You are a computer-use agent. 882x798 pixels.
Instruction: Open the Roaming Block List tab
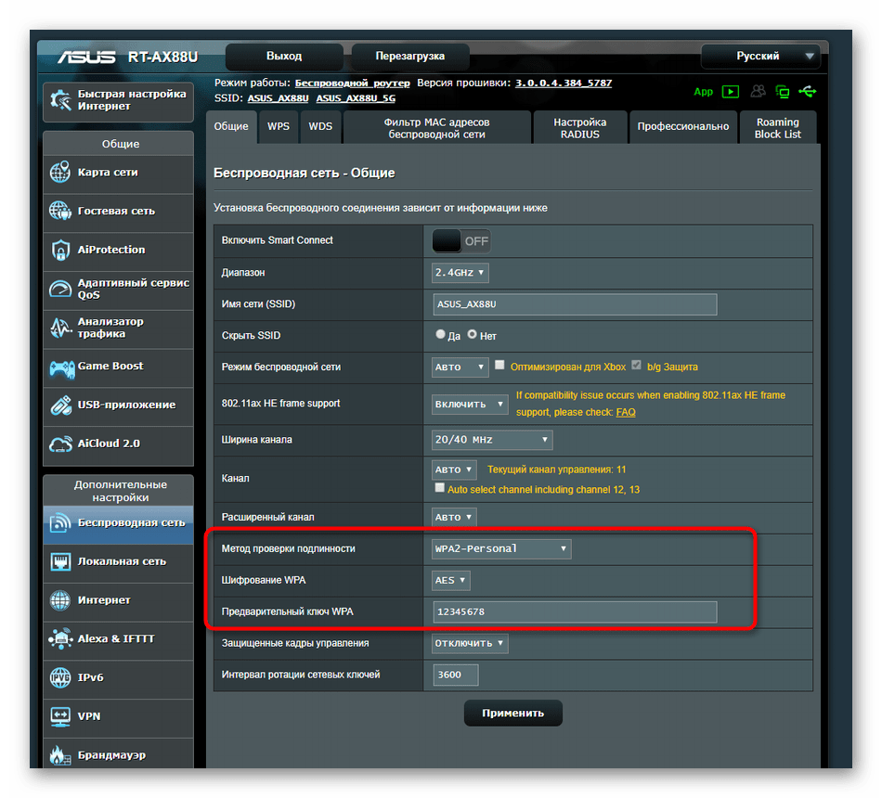(777, 128)
